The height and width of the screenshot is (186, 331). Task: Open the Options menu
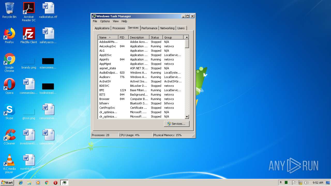[x=105, y=21]
